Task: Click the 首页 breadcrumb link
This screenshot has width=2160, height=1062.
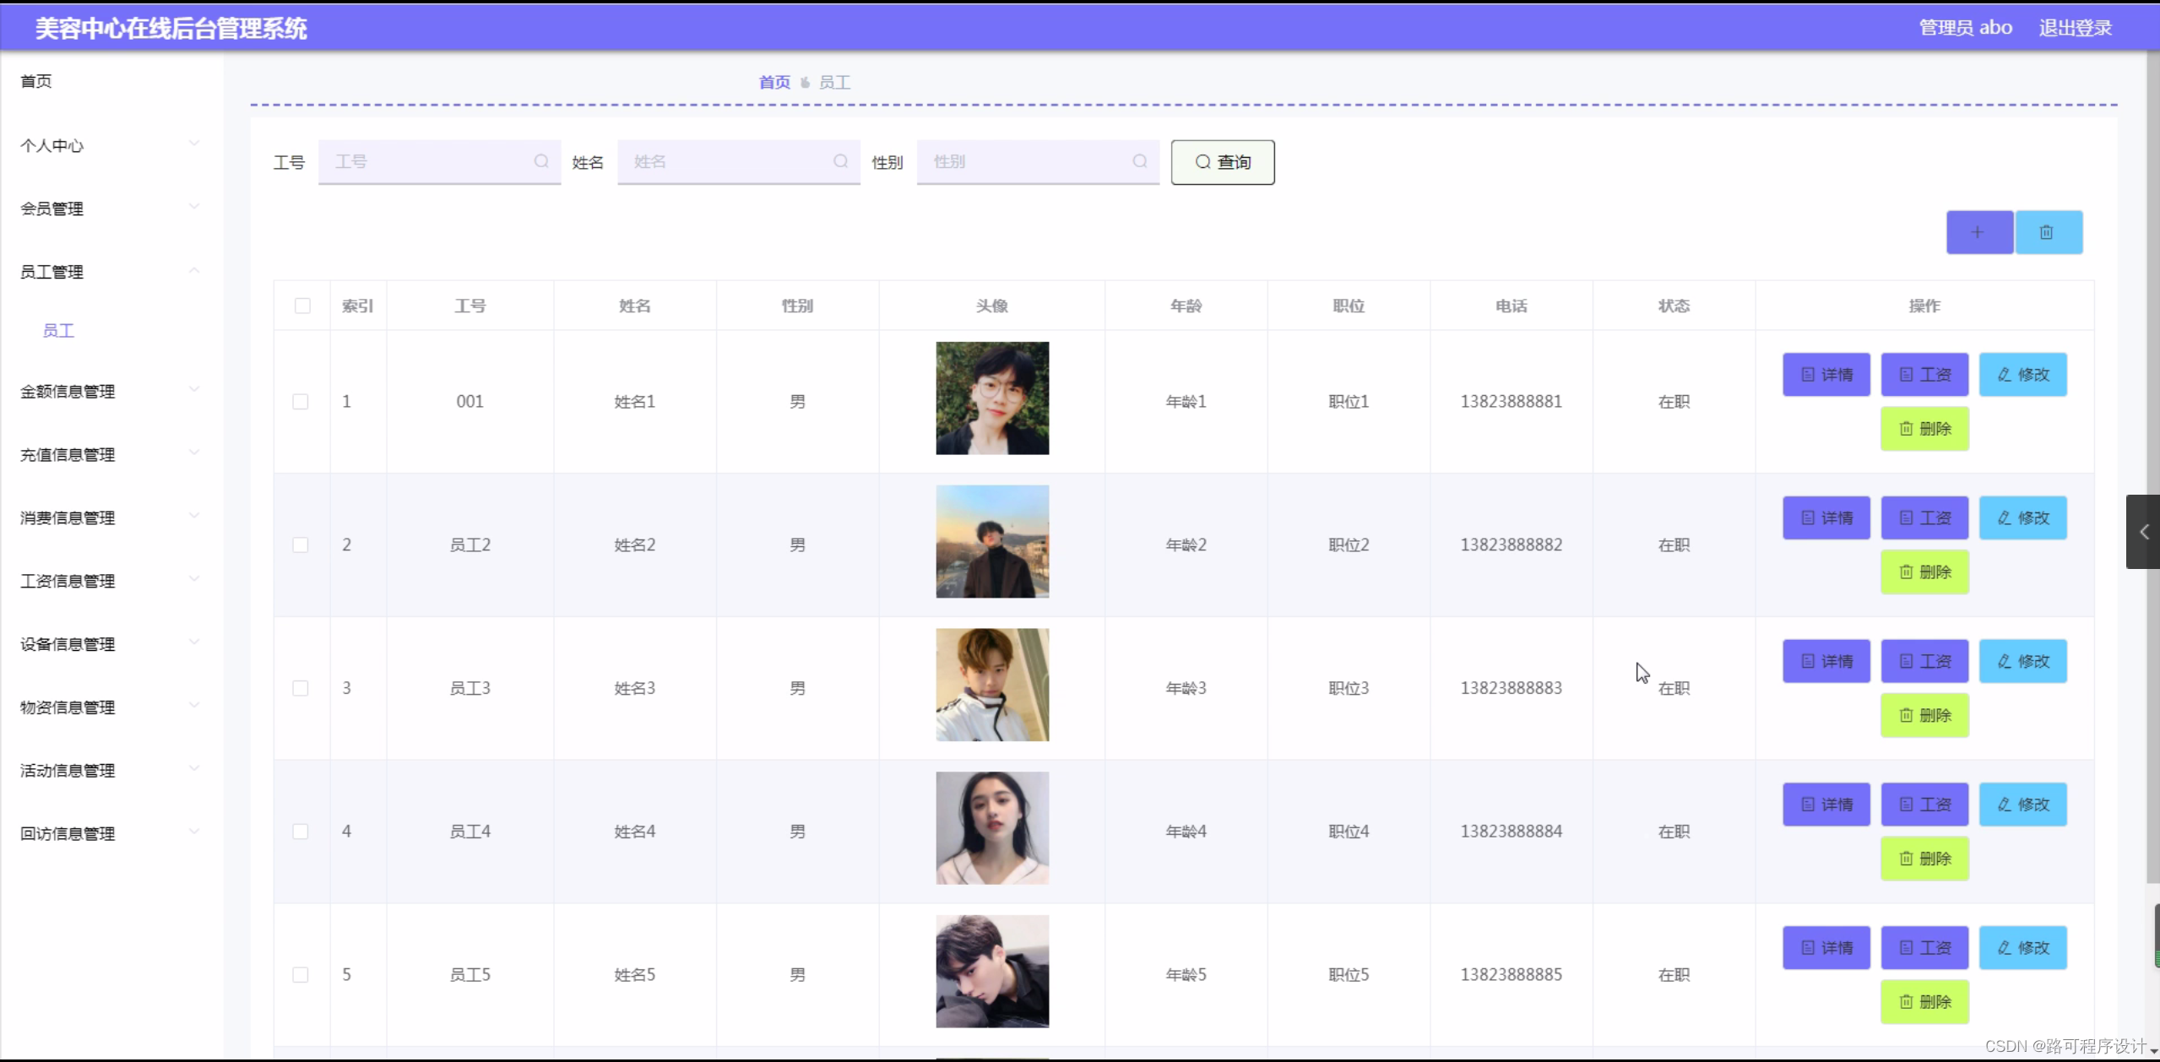Action: tap(773, 81)
